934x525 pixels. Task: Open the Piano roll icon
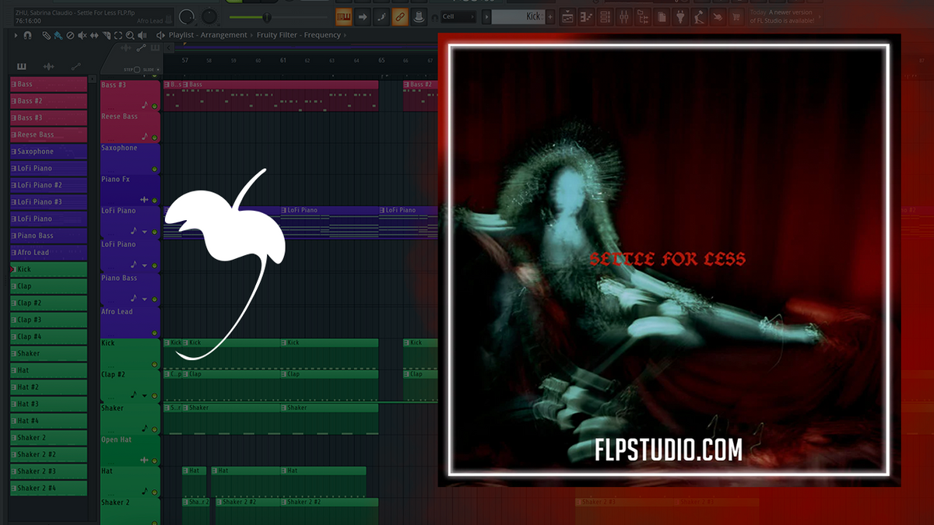pyautogui.click(x=585, y=16)
